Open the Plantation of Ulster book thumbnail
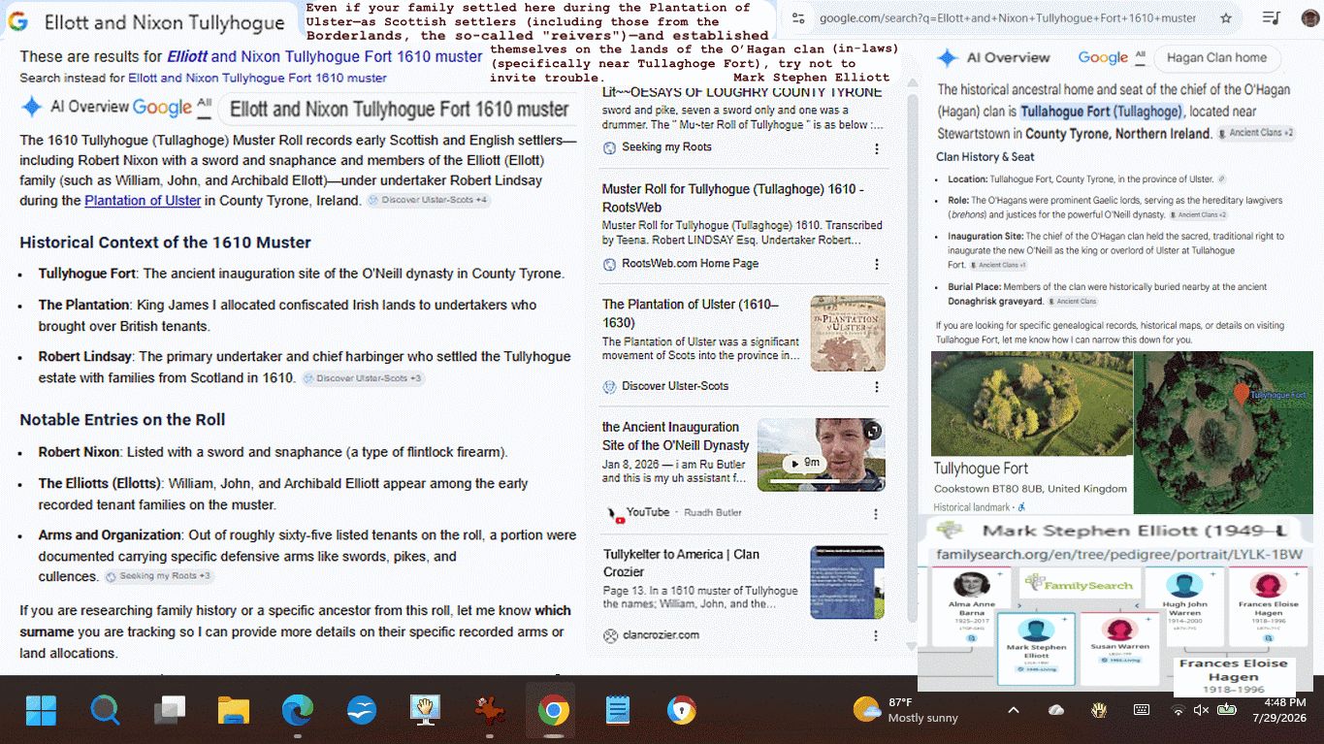This screenshot has height=744, width=1324. pyautogui.click(x=848, y=334)
